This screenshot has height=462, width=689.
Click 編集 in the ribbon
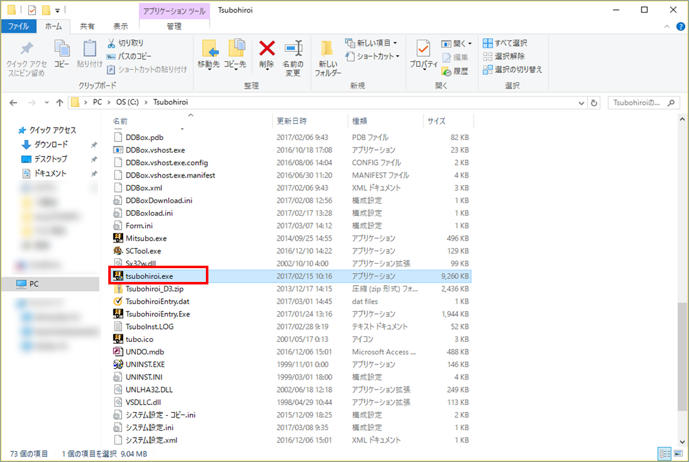pos(455,57)
